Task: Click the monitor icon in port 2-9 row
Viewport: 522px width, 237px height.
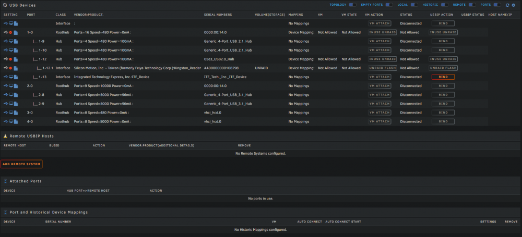Action: coord(11,104)
